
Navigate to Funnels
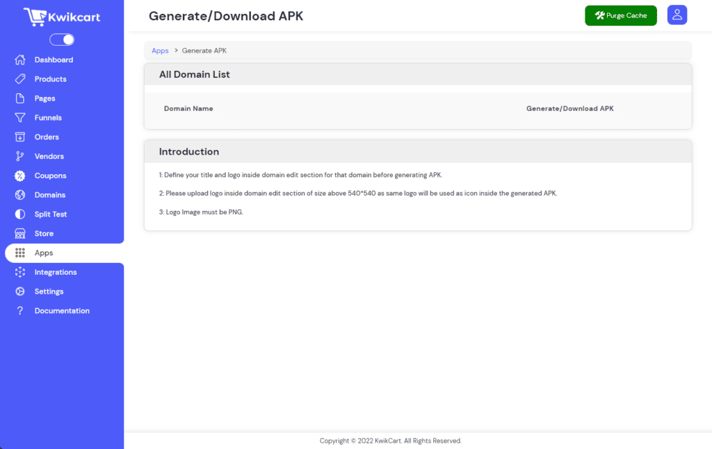(48, 118)
